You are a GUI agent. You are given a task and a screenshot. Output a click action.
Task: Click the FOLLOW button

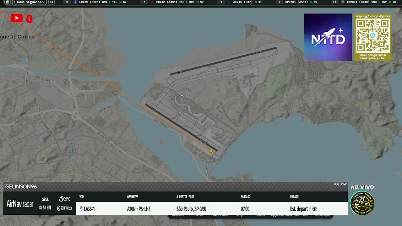pos(340,184)
